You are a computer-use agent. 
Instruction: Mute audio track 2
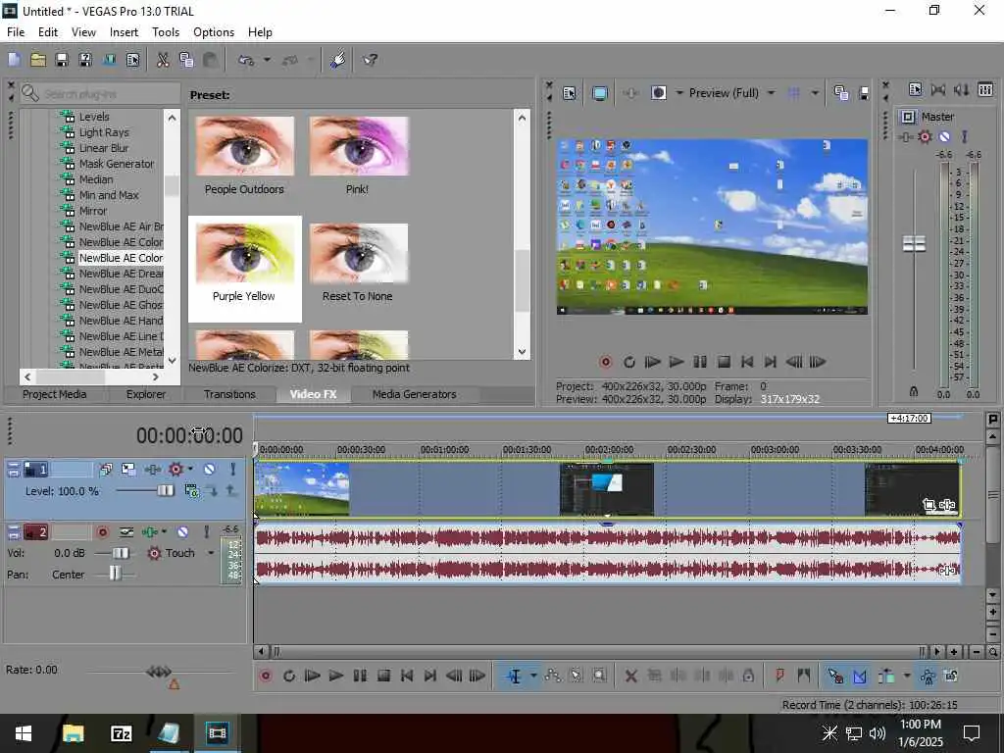(x=182, y=532)
